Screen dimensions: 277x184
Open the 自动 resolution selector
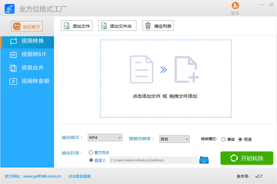click(x=174, y=139)
